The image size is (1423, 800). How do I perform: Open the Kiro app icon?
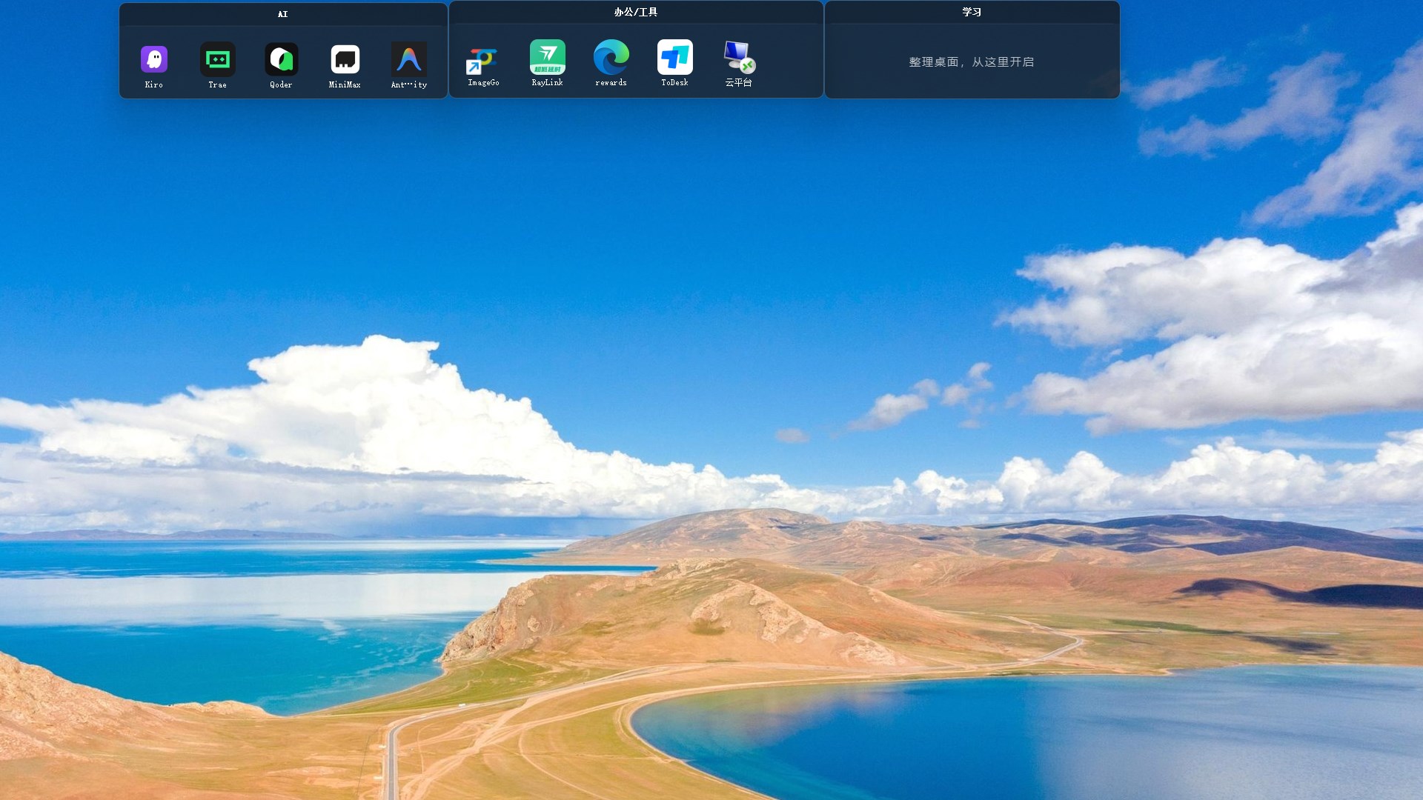[154, 59]
